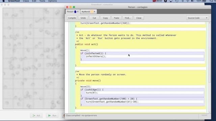Click the Copy button
Screen dimensions: 216x121
coord(105,18)
